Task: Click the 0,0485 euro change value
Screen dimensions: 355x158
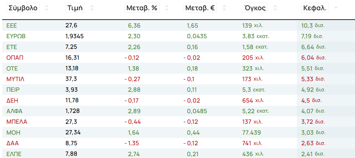Action: (197, 111)
